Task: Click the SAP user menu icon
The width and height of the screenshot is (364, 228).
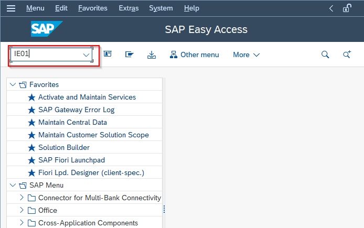Action: point(108,54)
